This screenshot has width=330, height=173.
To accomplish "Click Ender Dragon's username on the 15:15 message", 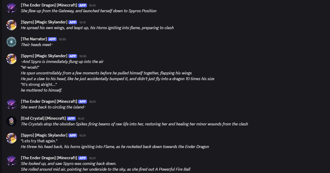I will coord(49,5).
